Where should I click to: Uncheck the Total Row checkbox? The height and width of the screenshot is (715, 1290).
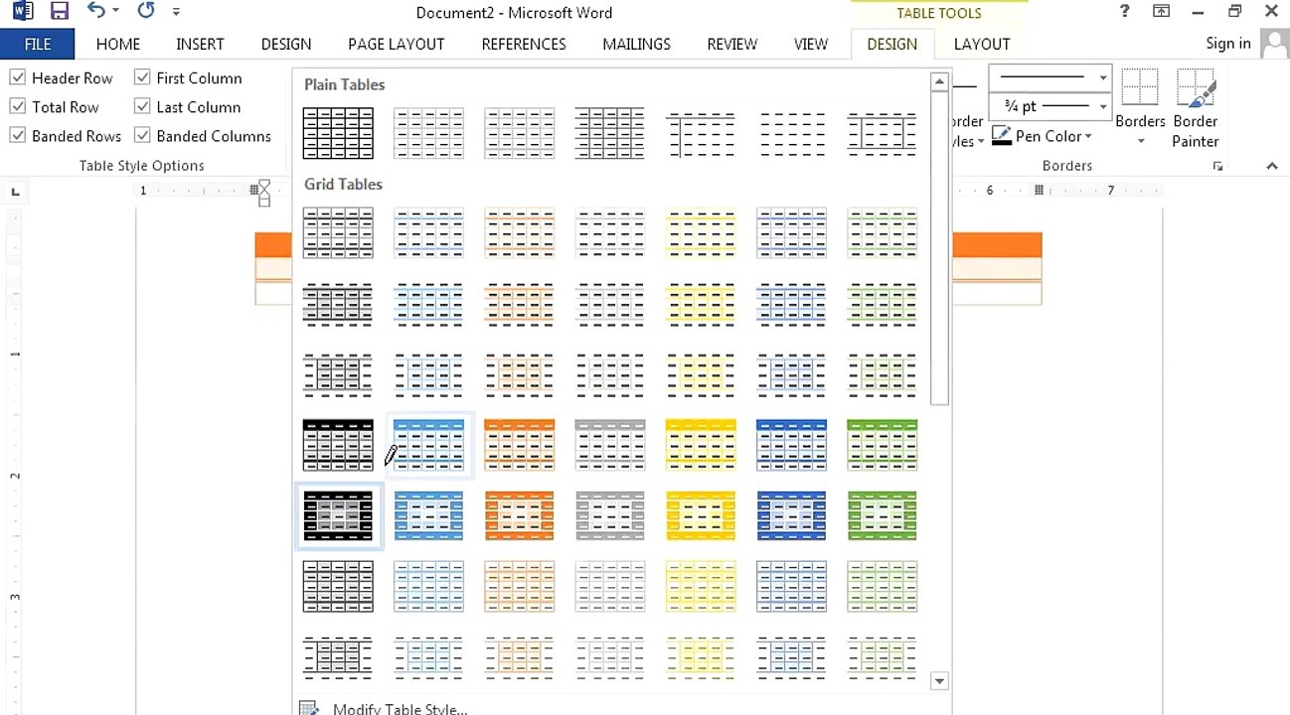point(18,106)
